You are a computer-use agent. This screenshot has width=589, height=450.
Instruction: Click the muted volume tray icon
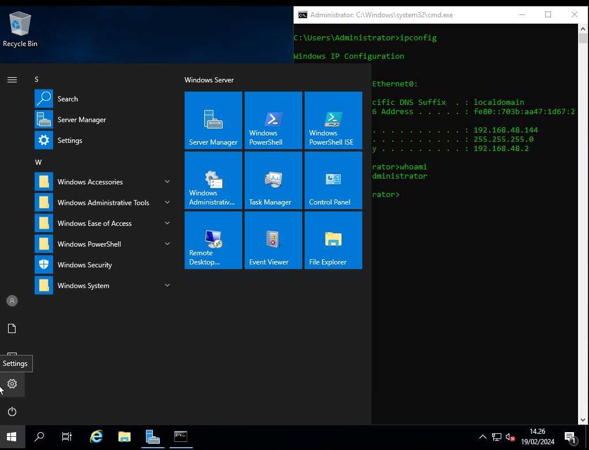[x=510, y=437]
